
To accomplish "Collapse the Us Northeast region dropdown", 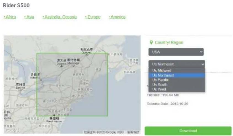I will coord(177,64).
